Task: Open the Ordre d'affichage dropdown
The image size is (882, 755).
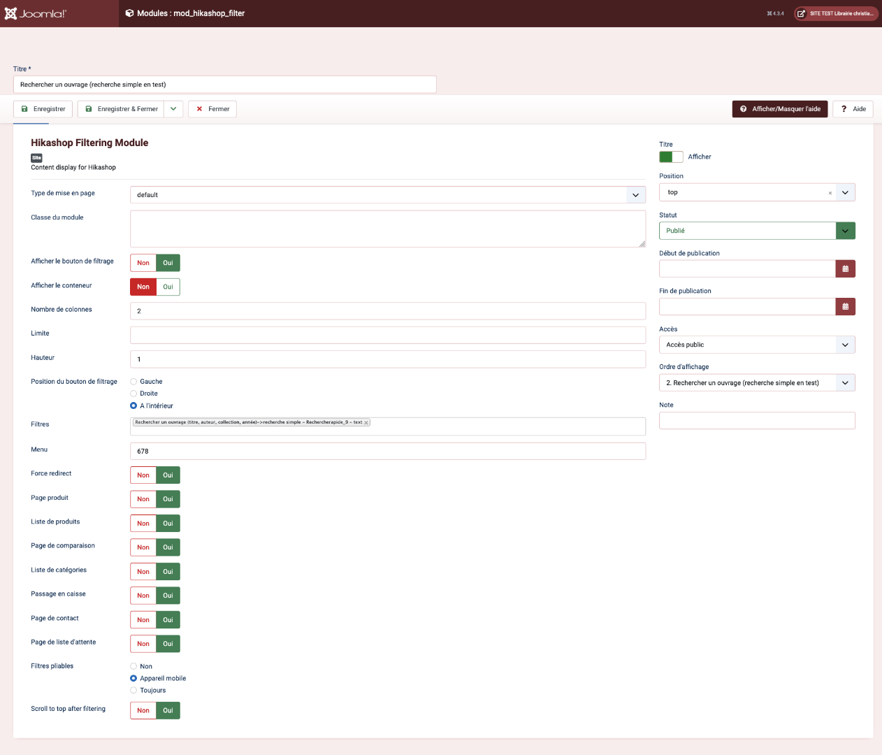Action: point(757,382)
